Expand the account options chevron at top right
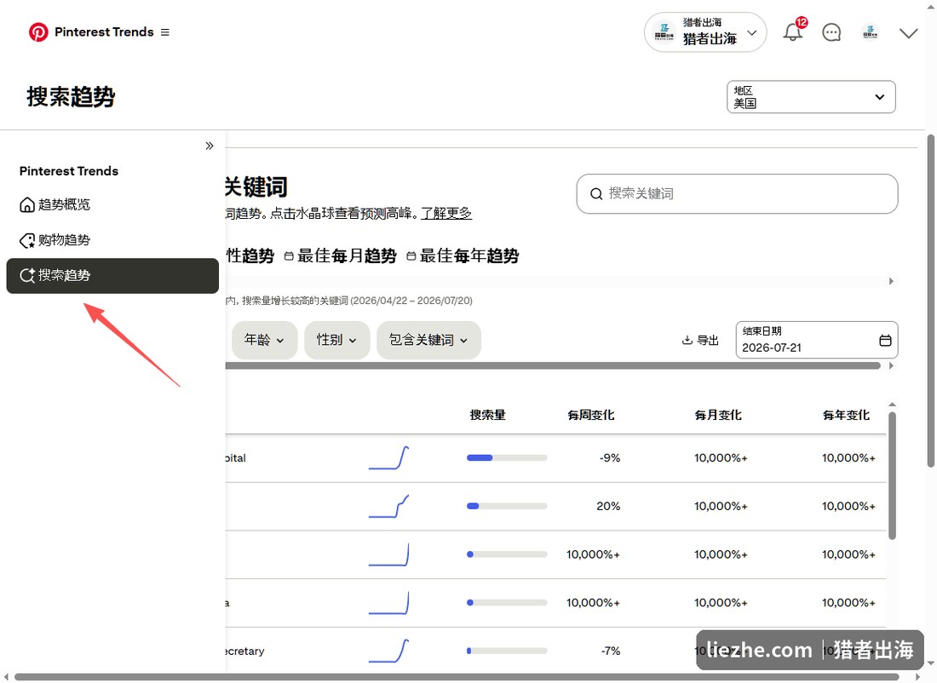The height and width of the screenshot is (683, 937). tap(908, 33)
